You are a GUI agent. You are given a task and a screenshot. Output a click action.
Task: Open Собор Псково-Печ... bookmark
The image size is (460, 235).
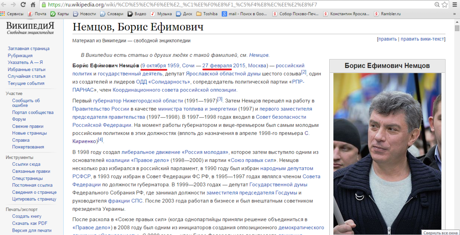click(x=296, y=14)
